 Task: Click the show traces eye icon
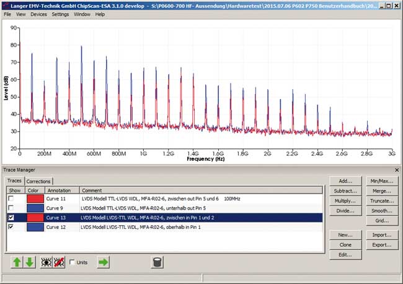pos(46,262)
